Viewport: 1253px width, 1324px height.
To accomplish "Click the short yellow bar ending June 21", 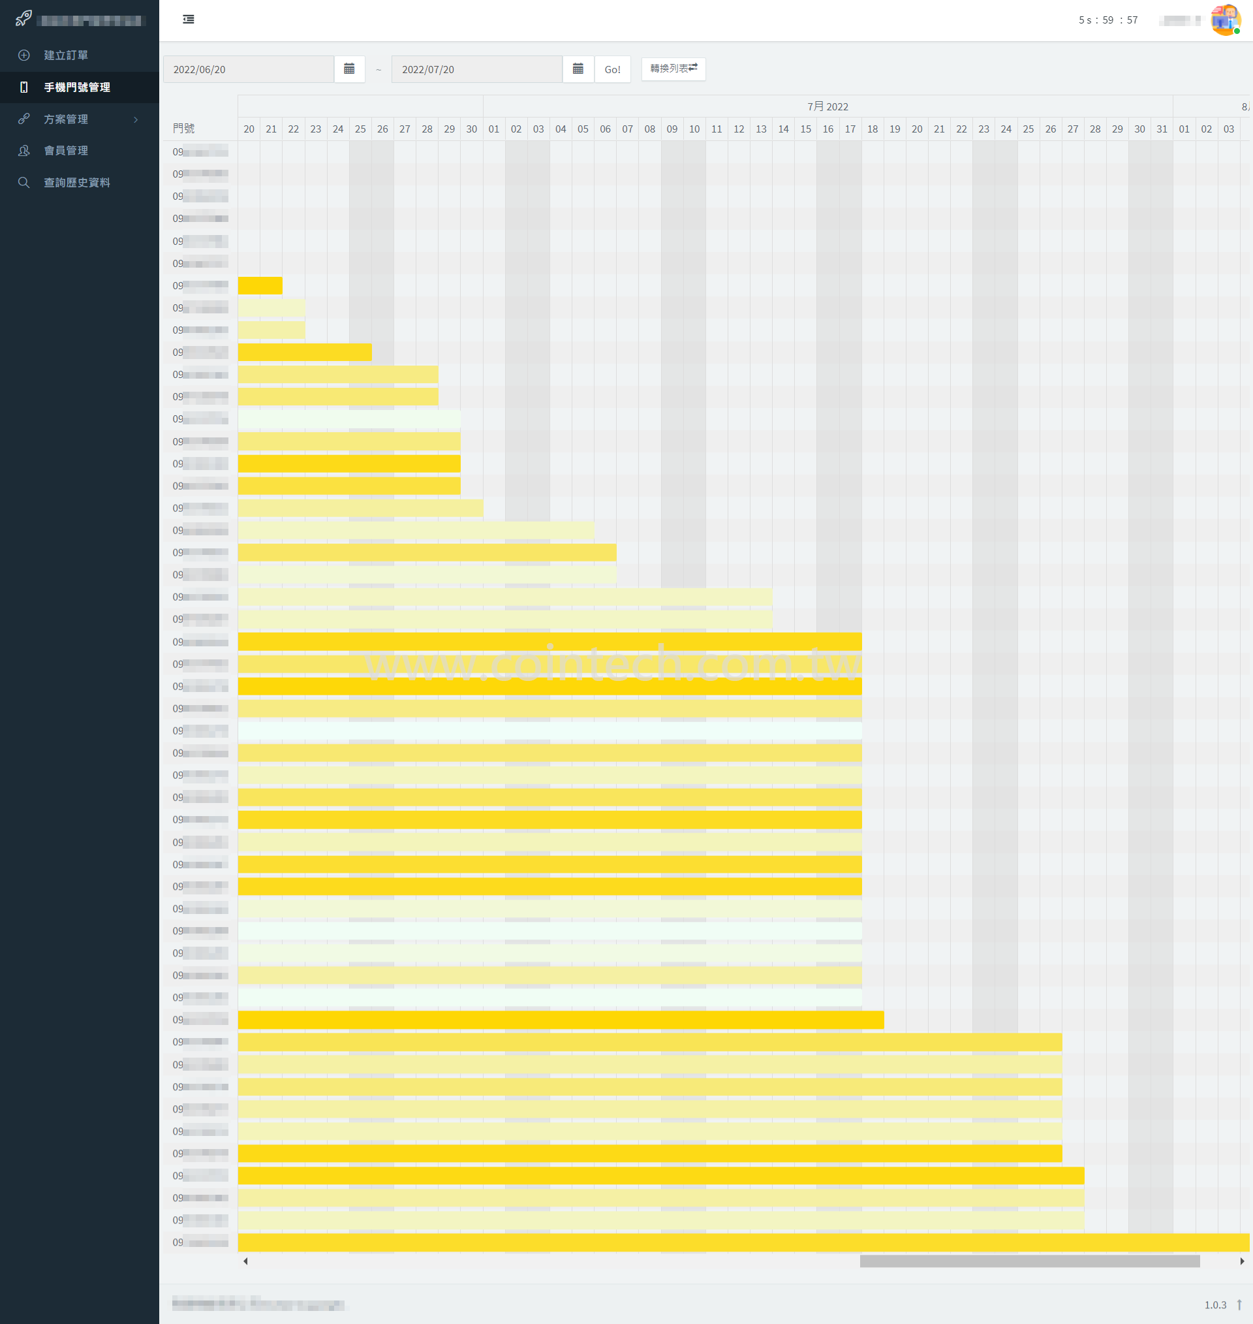I will 260,286.
